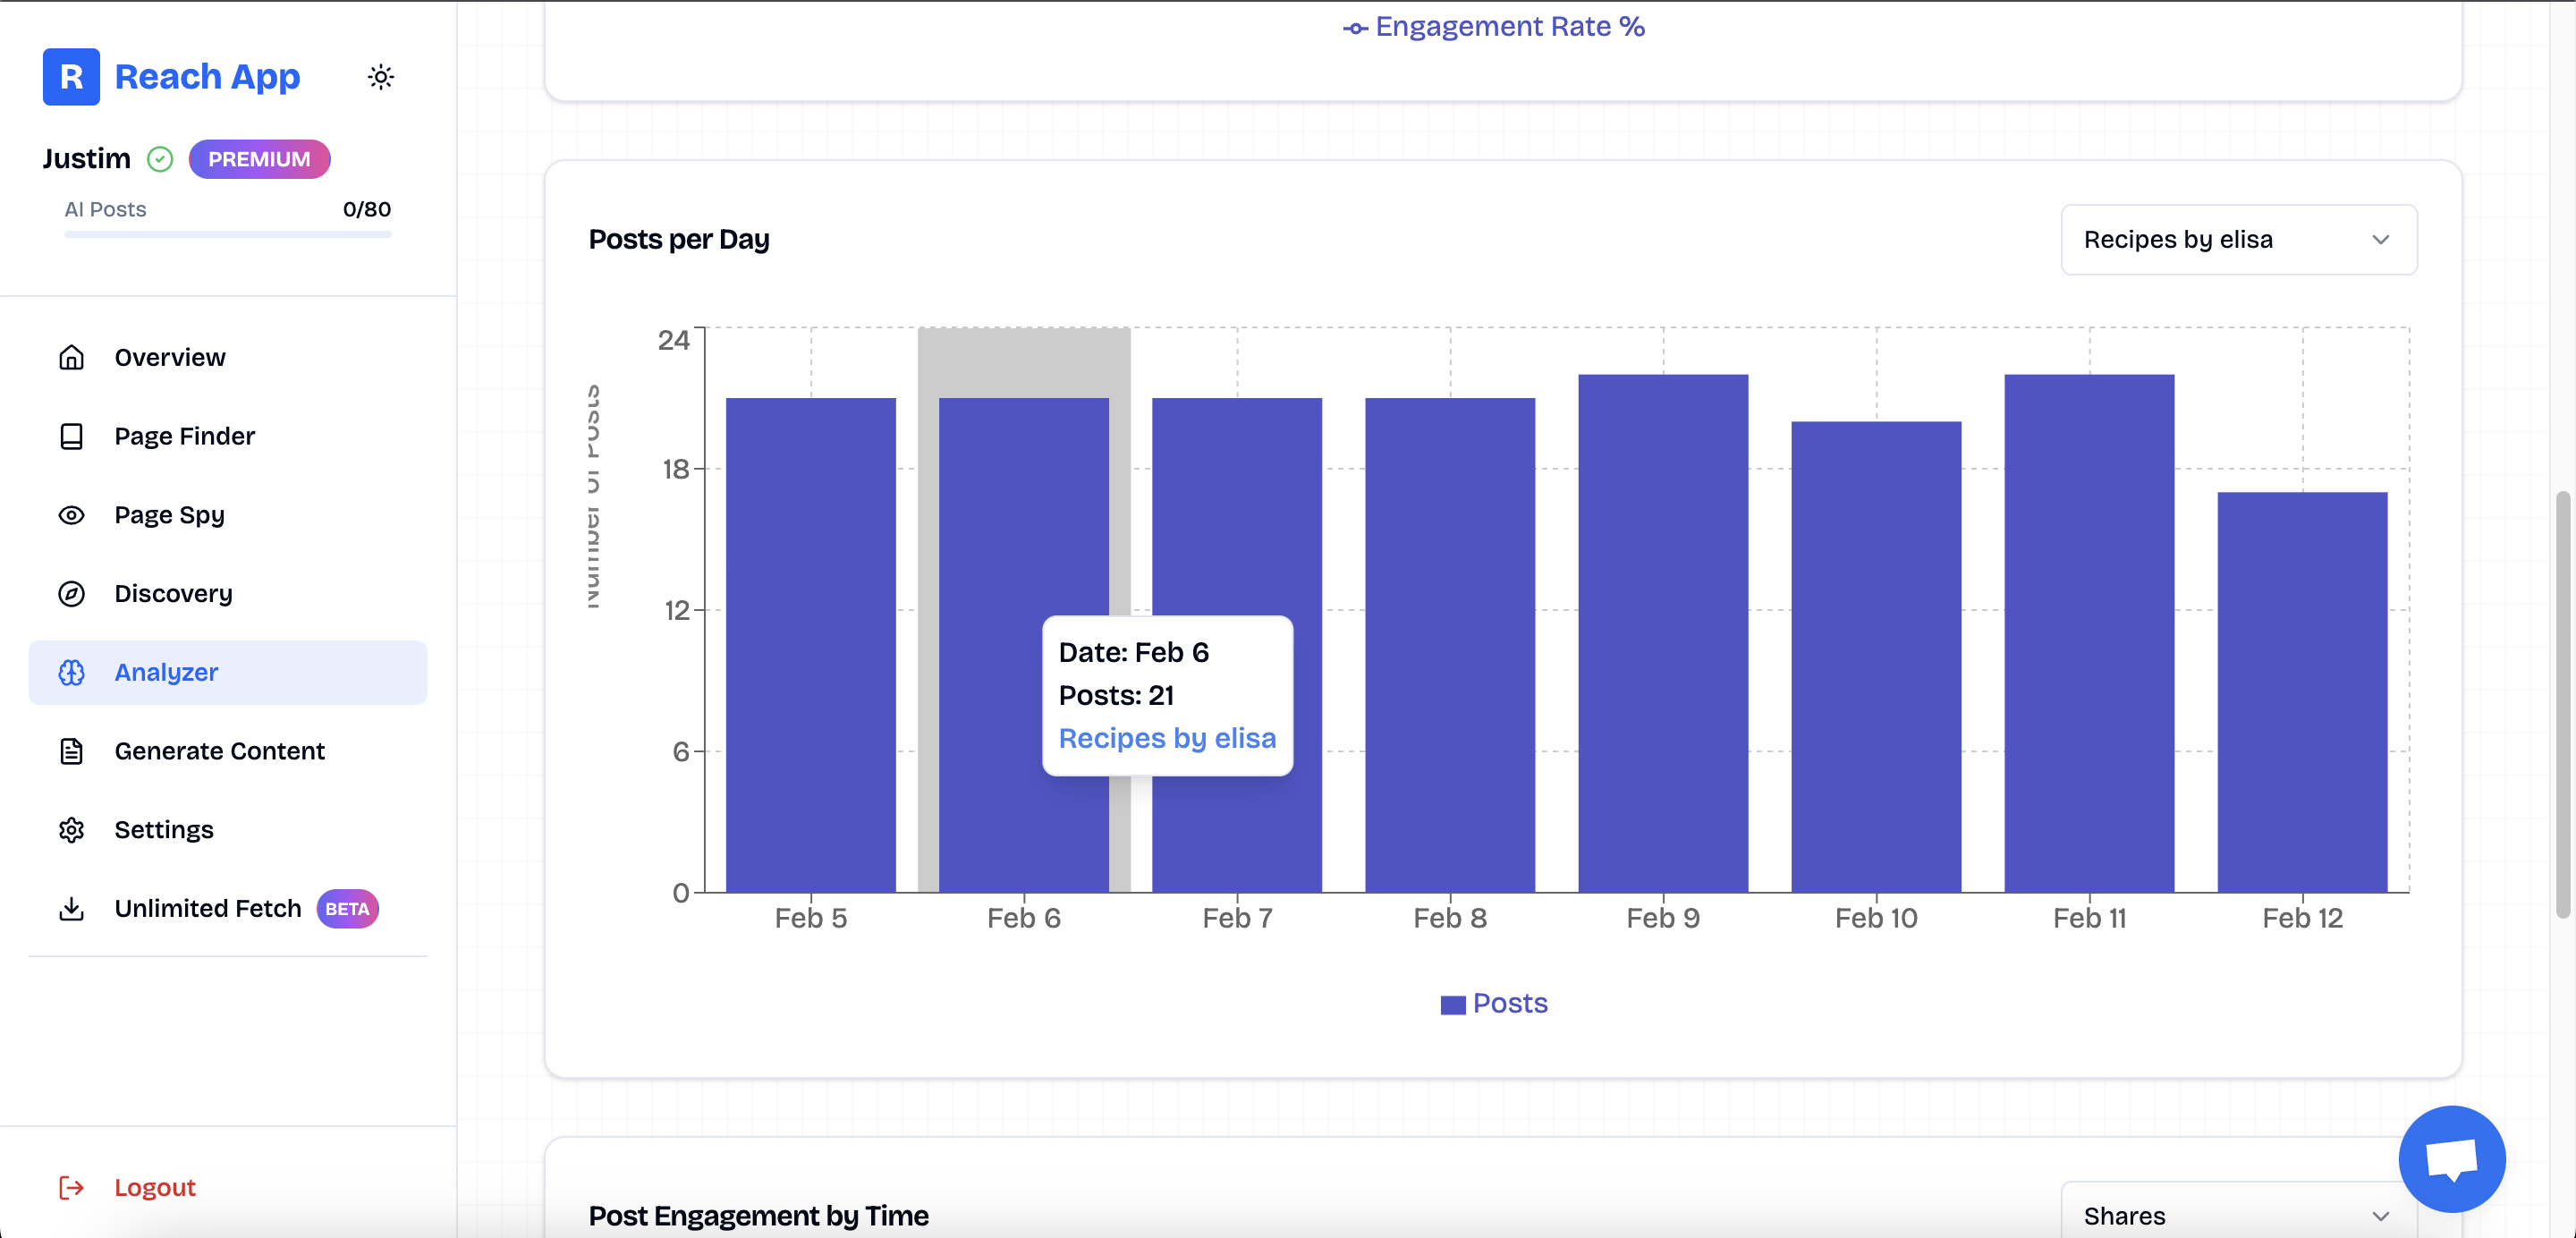2576x1238 pixels.
Task: Click the Feb 10 bar
Action: point(1876,657)
